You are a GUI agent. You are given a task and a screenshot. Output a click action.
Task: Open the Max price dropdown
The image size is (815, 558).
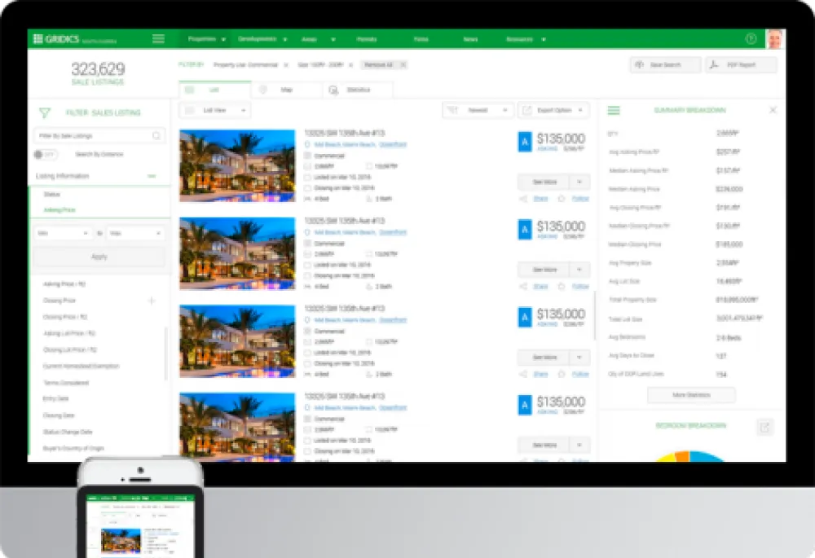pyautogui.click(x=135, y=233)
